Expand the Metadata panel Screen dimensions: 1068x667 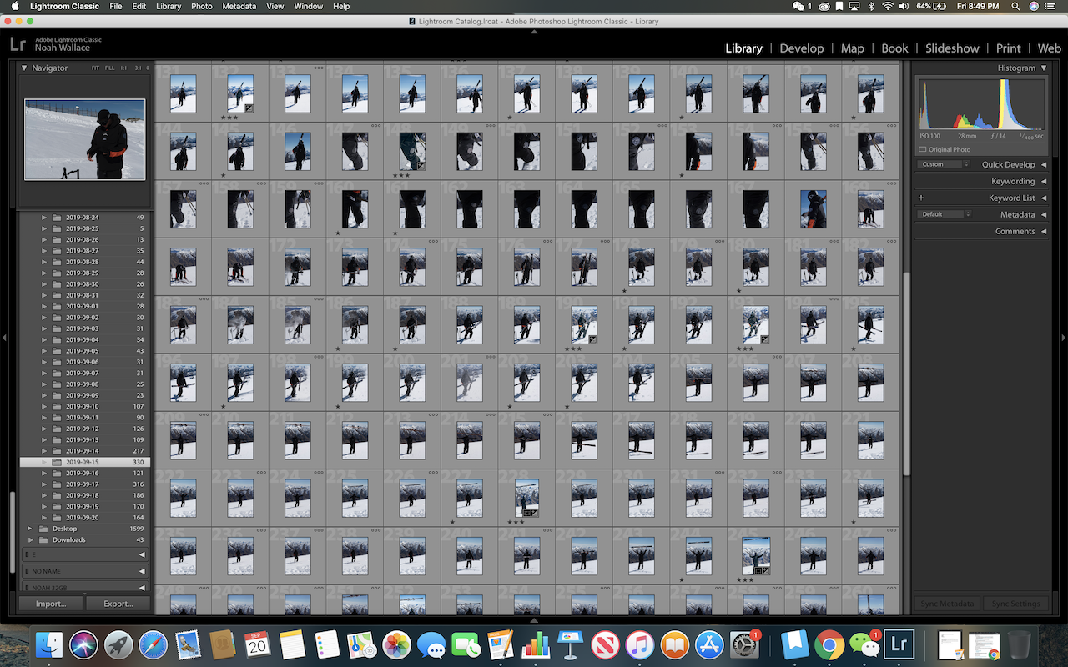pos(1043,215)
